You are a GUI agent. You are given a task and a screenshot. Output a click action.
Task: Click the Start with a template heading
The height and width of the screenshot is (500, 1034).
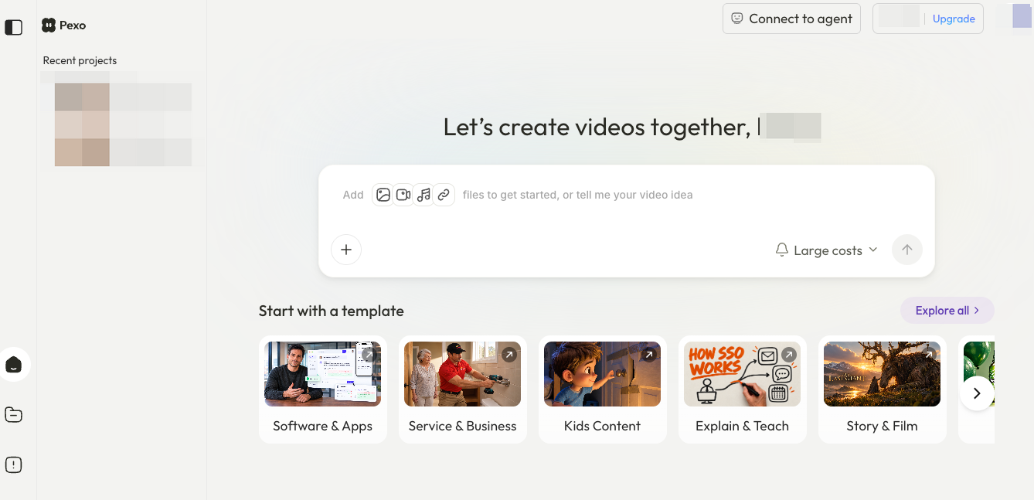332,311
